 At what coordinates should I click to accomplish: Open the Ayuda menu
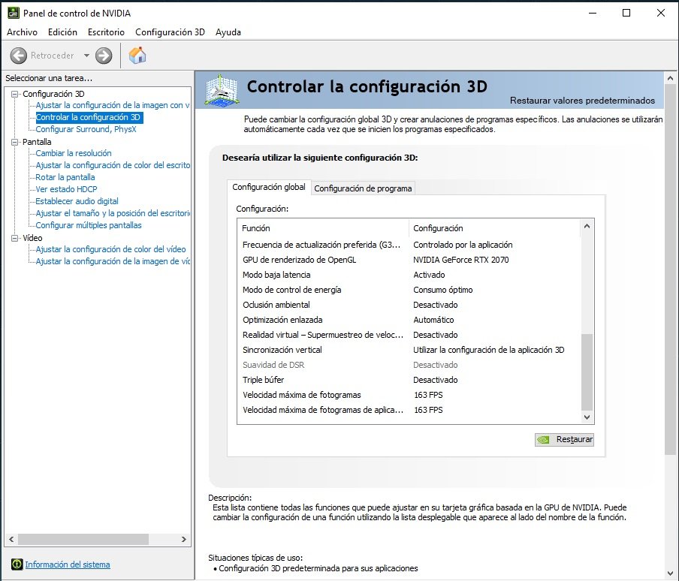(x=228, y=32)
